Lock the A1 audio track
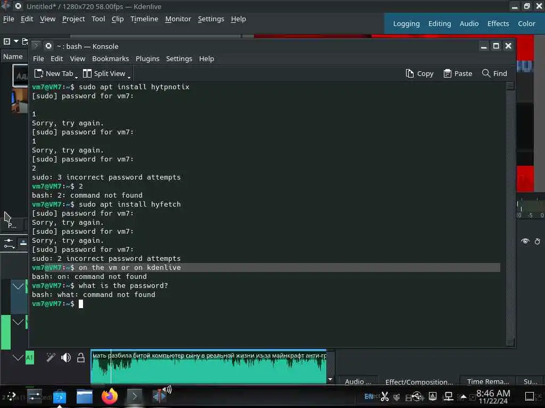The image size is (545, 408). click(x=81, y=358)
